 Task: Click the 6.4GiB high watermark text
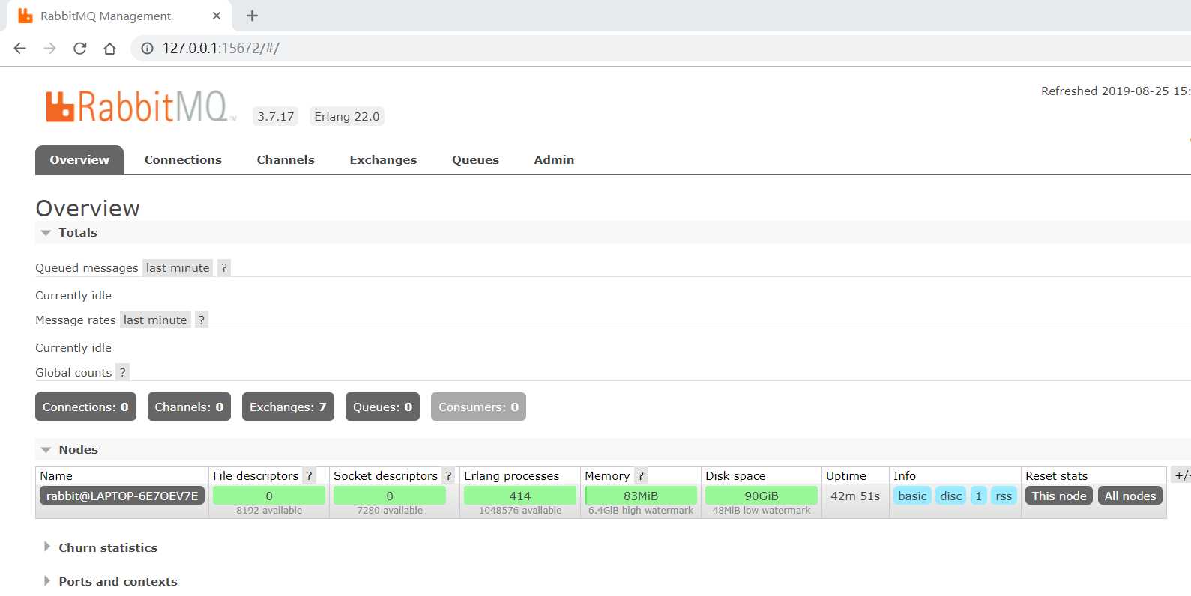(641, 511)
